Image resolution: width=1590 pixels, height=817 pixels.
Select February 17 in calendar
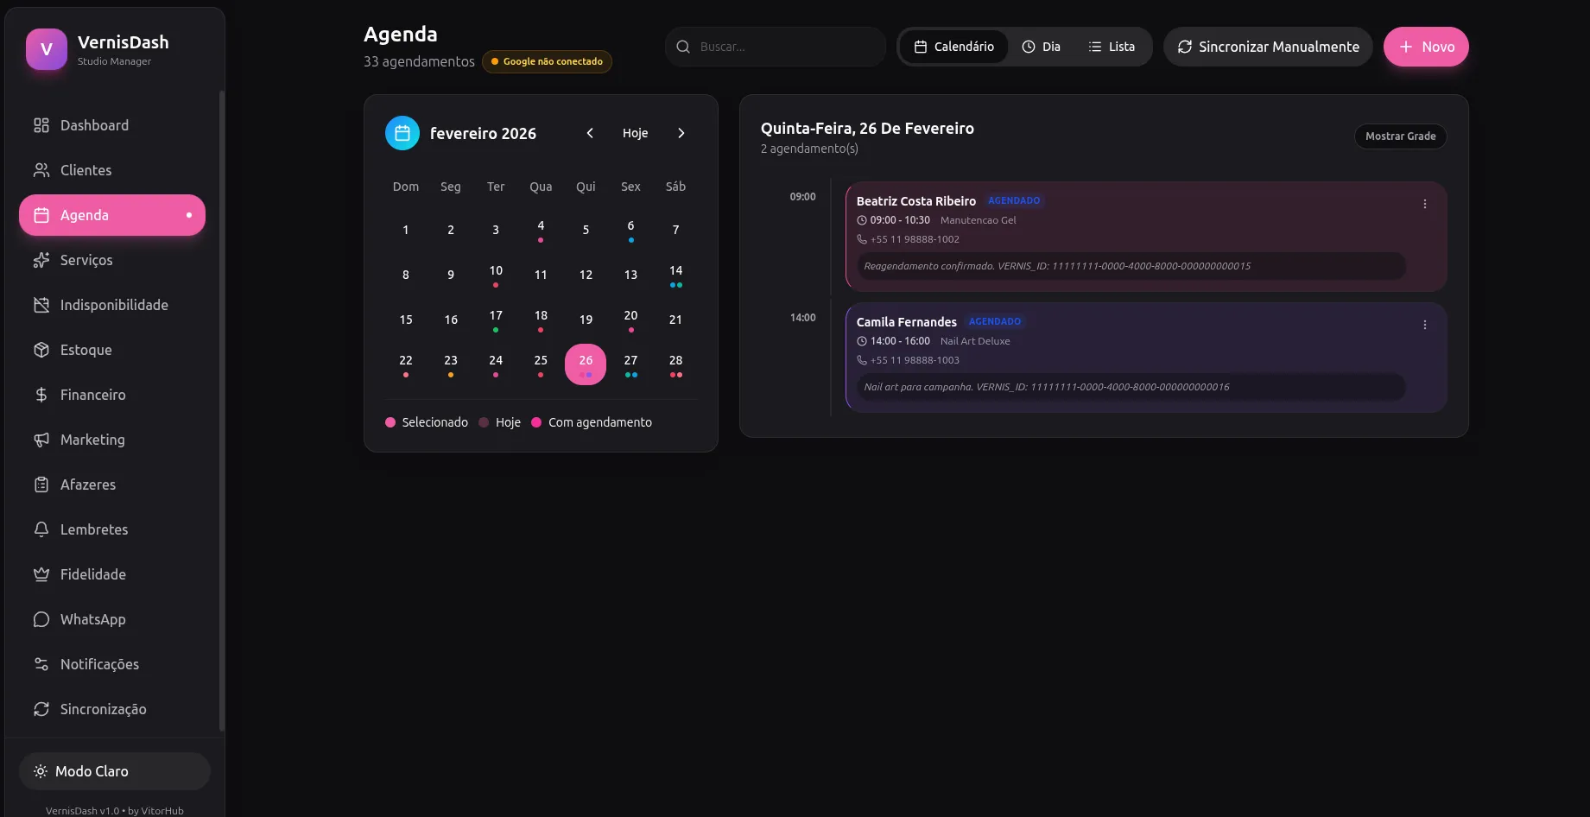click(x=496, y=320)
